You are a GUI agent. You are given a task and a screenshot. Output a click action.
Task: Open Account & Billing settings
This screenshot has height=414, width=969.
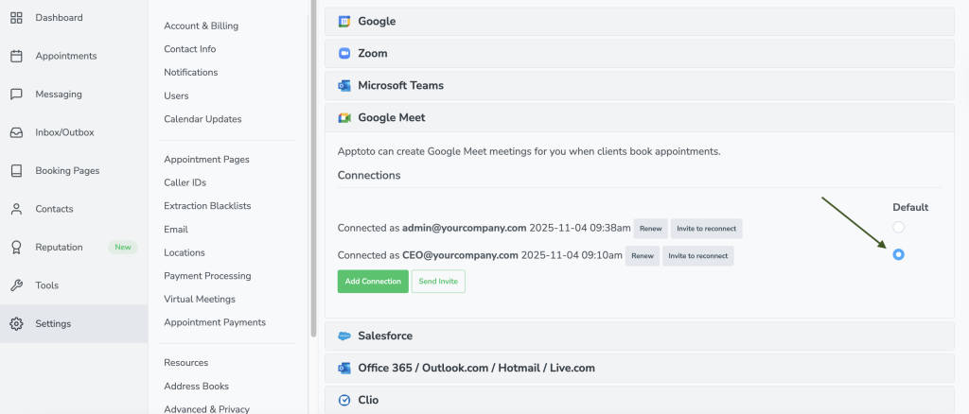(201, 26)
